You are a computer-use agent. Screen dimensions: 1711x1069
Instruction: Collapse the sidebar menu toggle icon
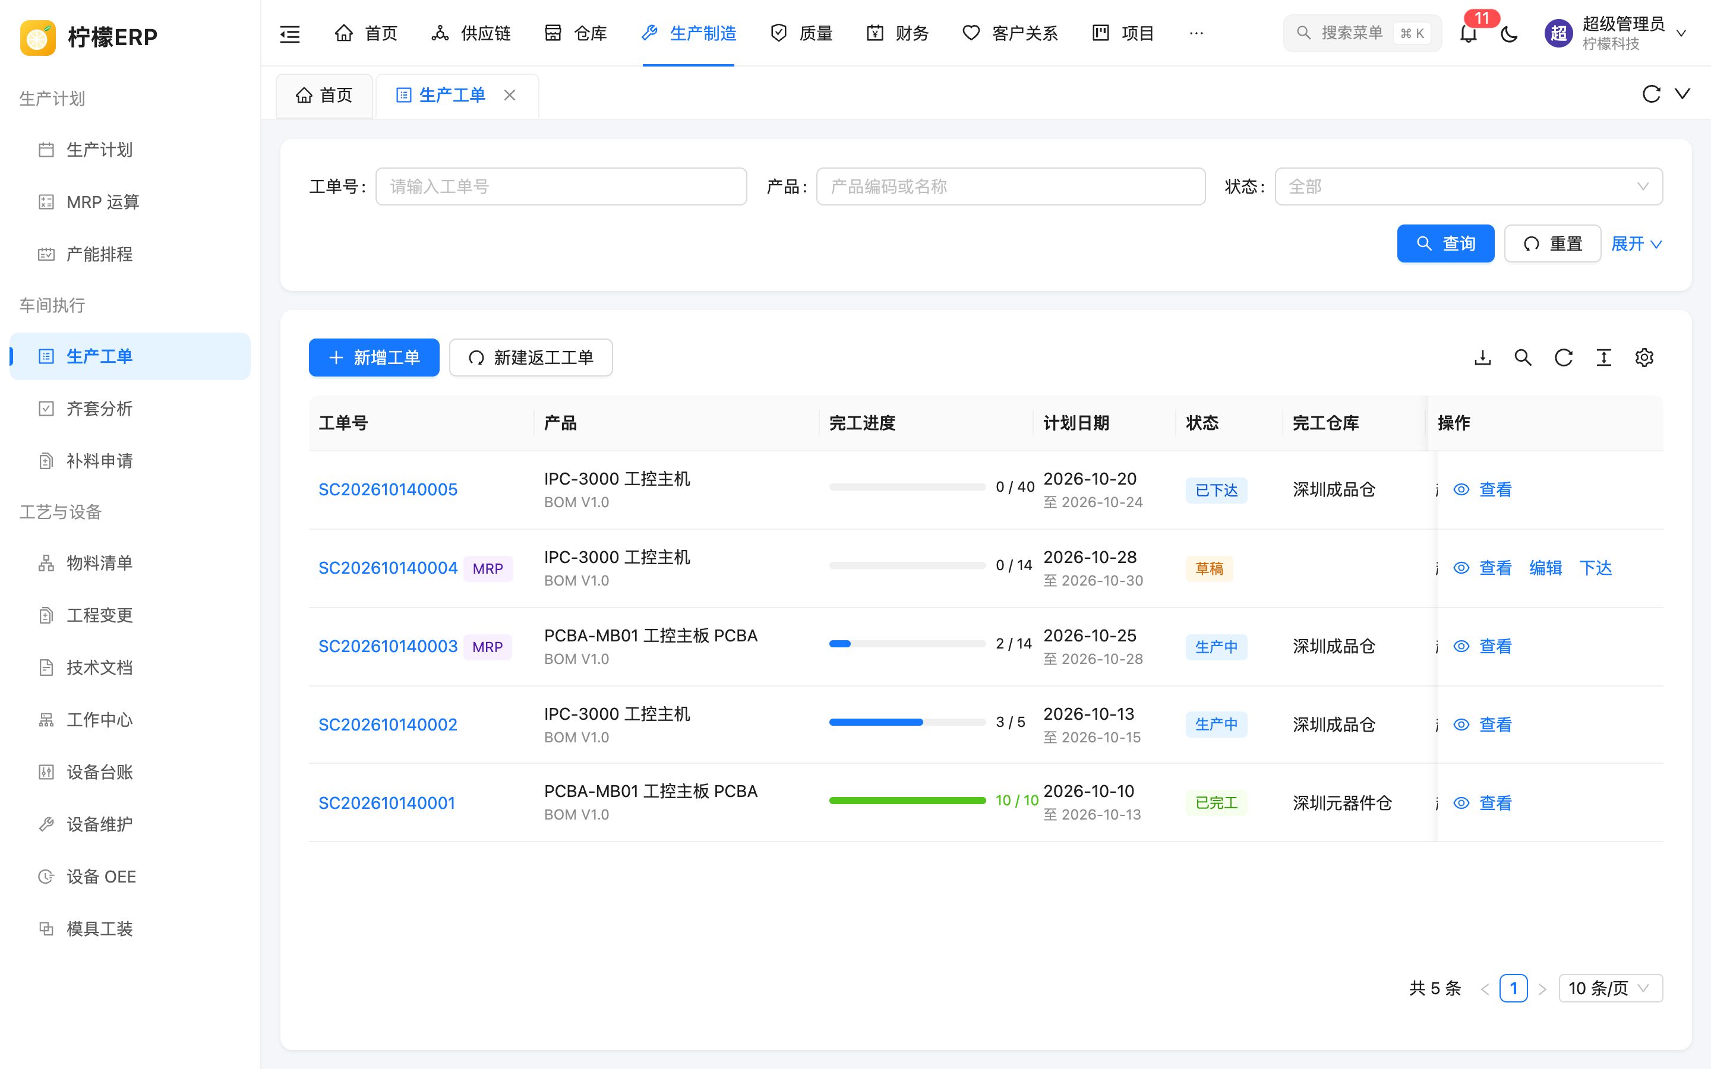[x=290, y=33]
